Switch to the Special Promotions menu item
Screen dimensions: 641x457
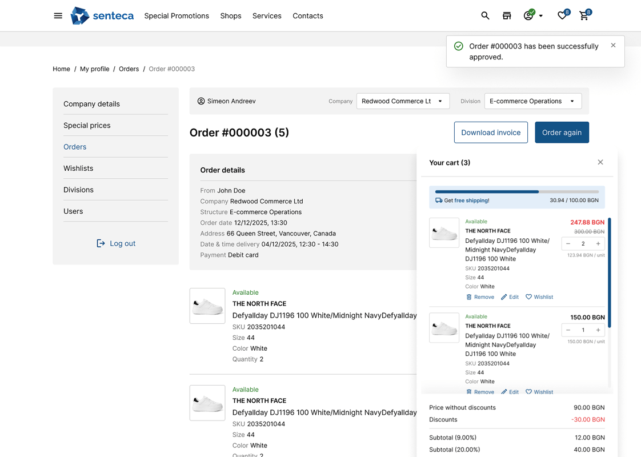click(x=177, y=15)
